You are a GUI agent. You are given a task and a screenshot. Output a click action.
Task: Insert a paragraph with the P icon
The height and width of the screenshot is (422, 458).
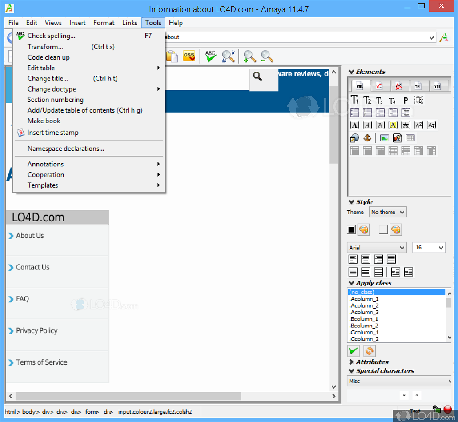pos(406,100)
